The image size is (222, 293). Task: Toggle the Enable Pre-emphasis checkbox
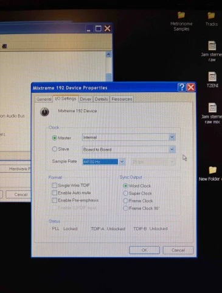pos(54,200)
